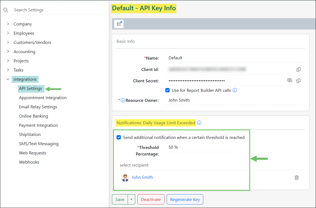Click the Customers/Vendors label in sidebar
The image size is (316, 208).
coord(32,43)
